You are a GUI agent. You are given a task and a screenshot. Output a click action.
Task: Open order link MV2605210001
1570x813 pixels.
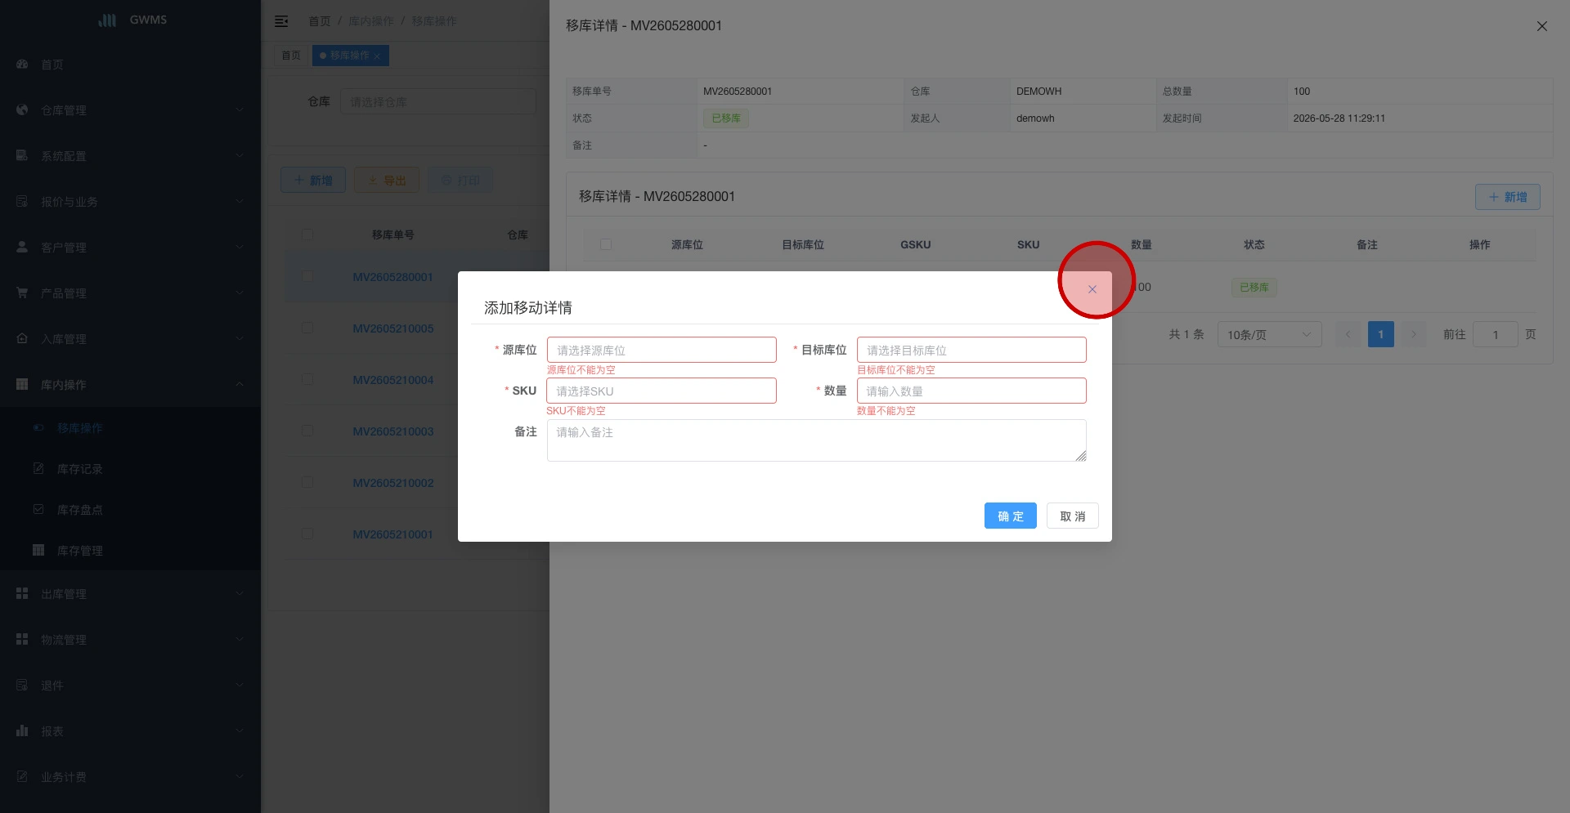pos(393,534)
